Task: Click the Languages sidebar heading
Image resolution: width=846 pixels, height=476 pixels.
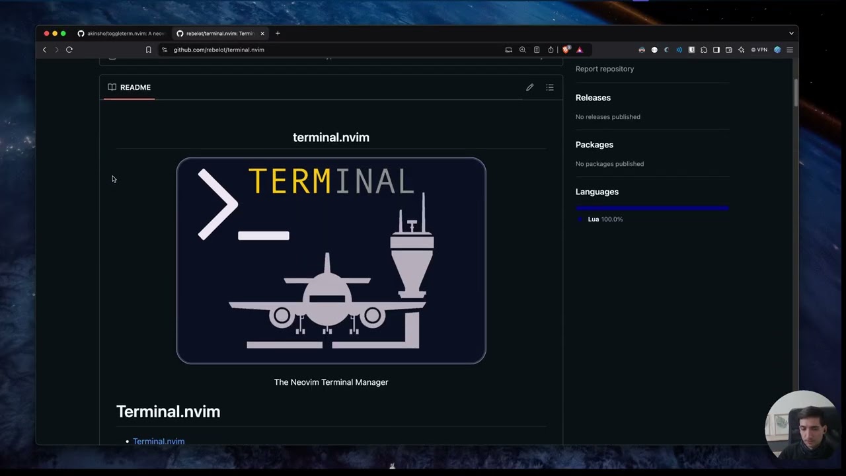Action: 597,192
